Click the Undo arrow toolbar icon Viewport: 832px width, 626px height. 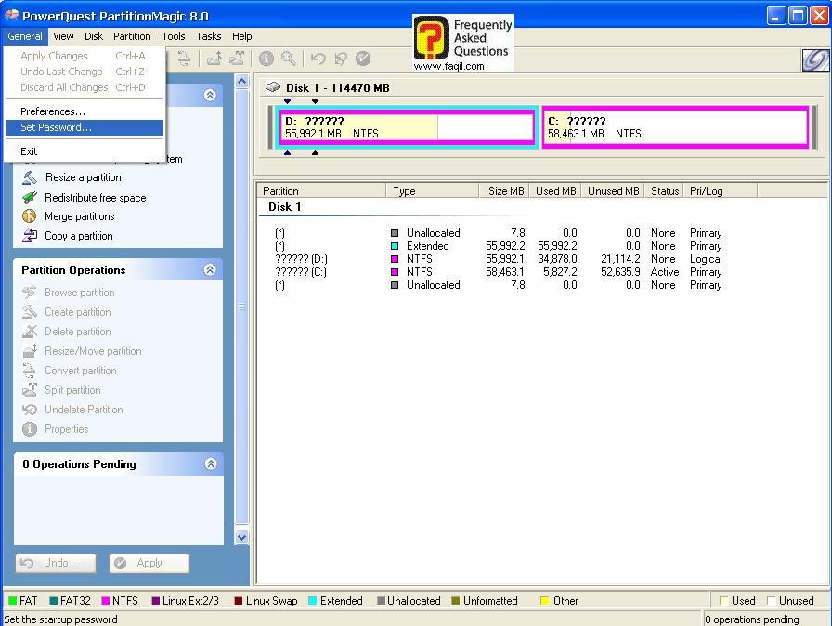318,59
